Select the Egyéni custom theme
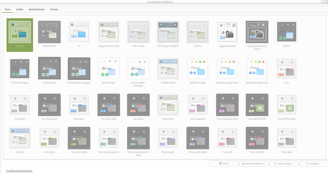328x174 pixels. (x=19, y=35)
